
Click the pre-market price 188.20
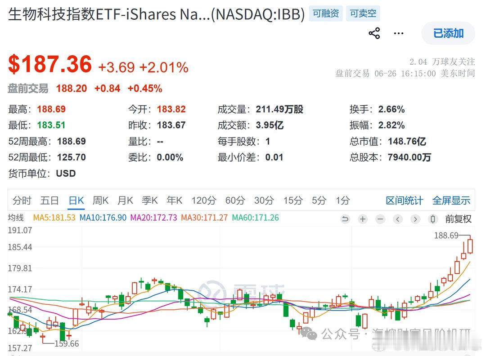[x=71, y=89]
